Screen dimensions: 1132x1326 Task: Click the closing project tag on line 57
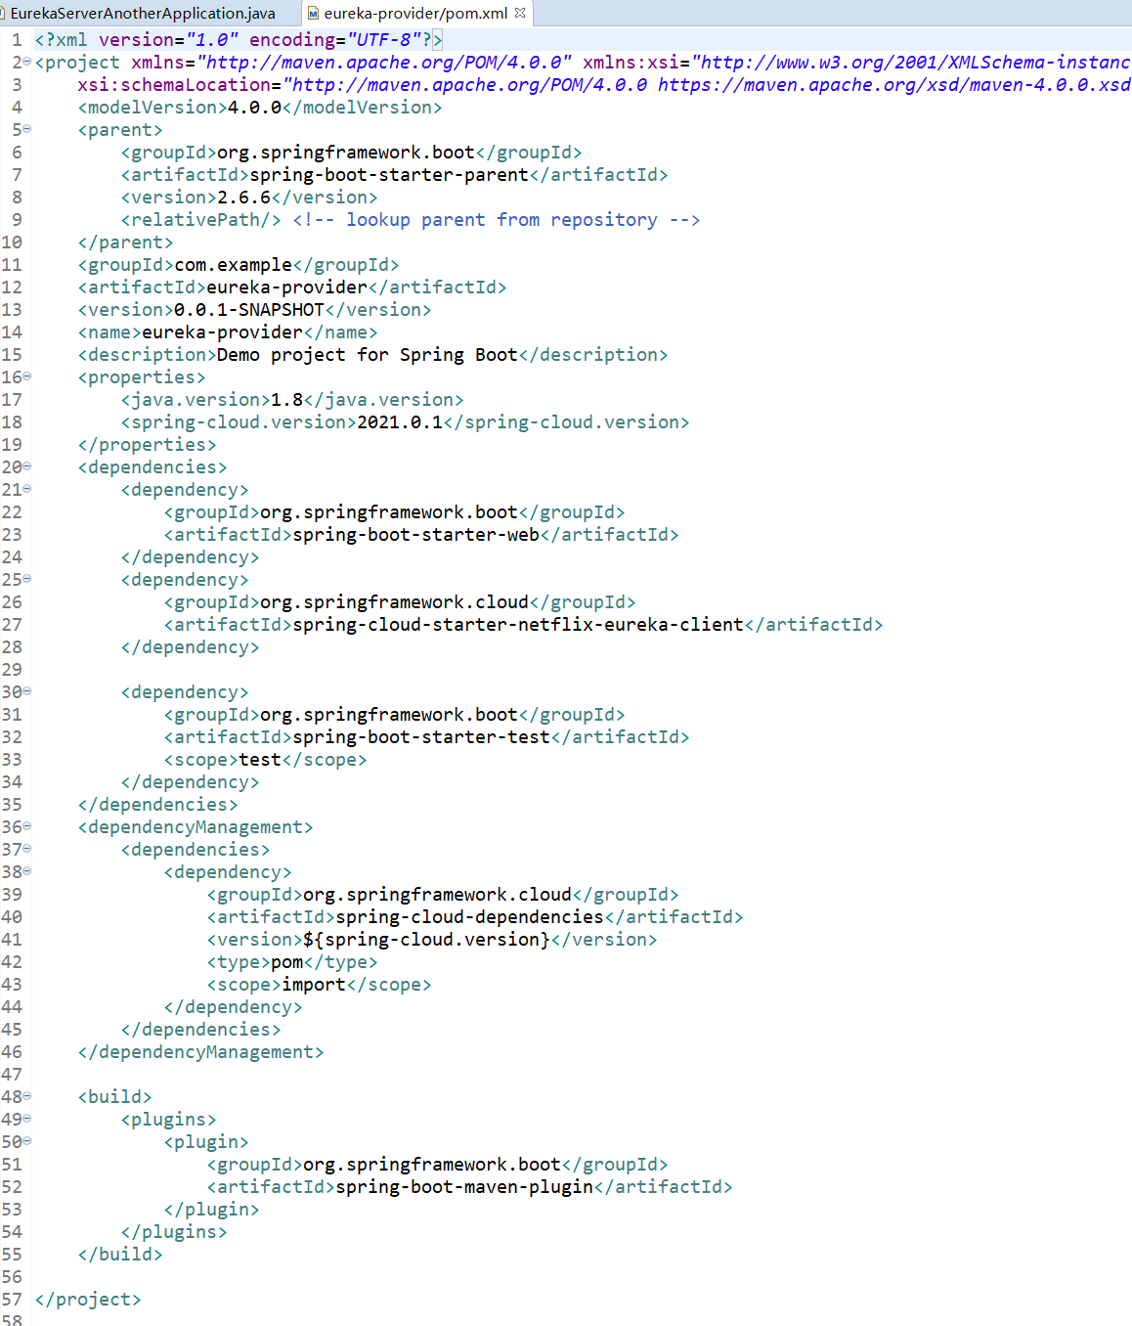88,1300
